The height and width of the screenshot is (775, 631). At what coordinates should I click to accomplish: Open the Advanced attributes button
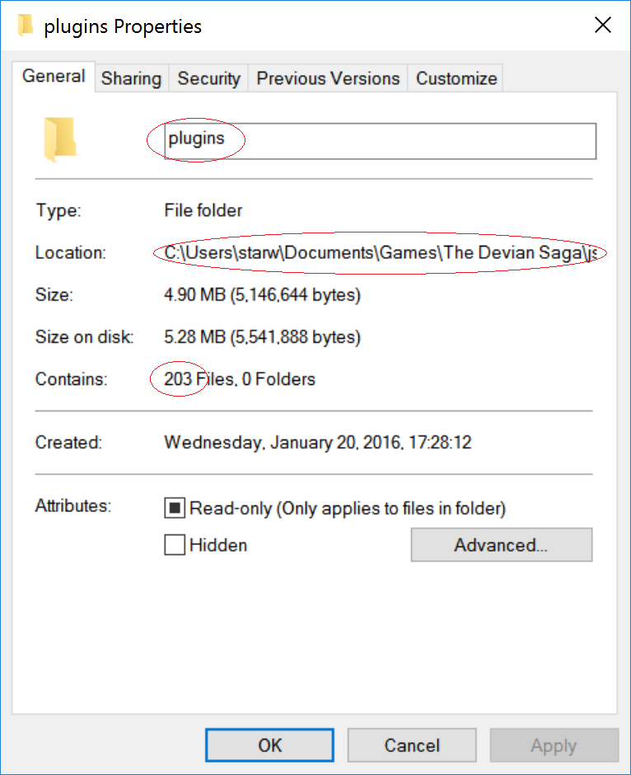[x=502, y=545]
